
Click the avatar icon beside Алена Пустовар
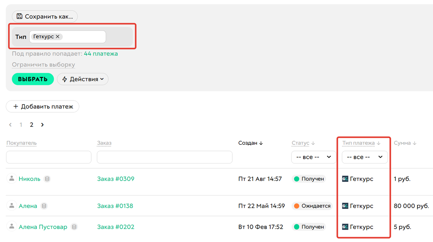click(12, 227)
